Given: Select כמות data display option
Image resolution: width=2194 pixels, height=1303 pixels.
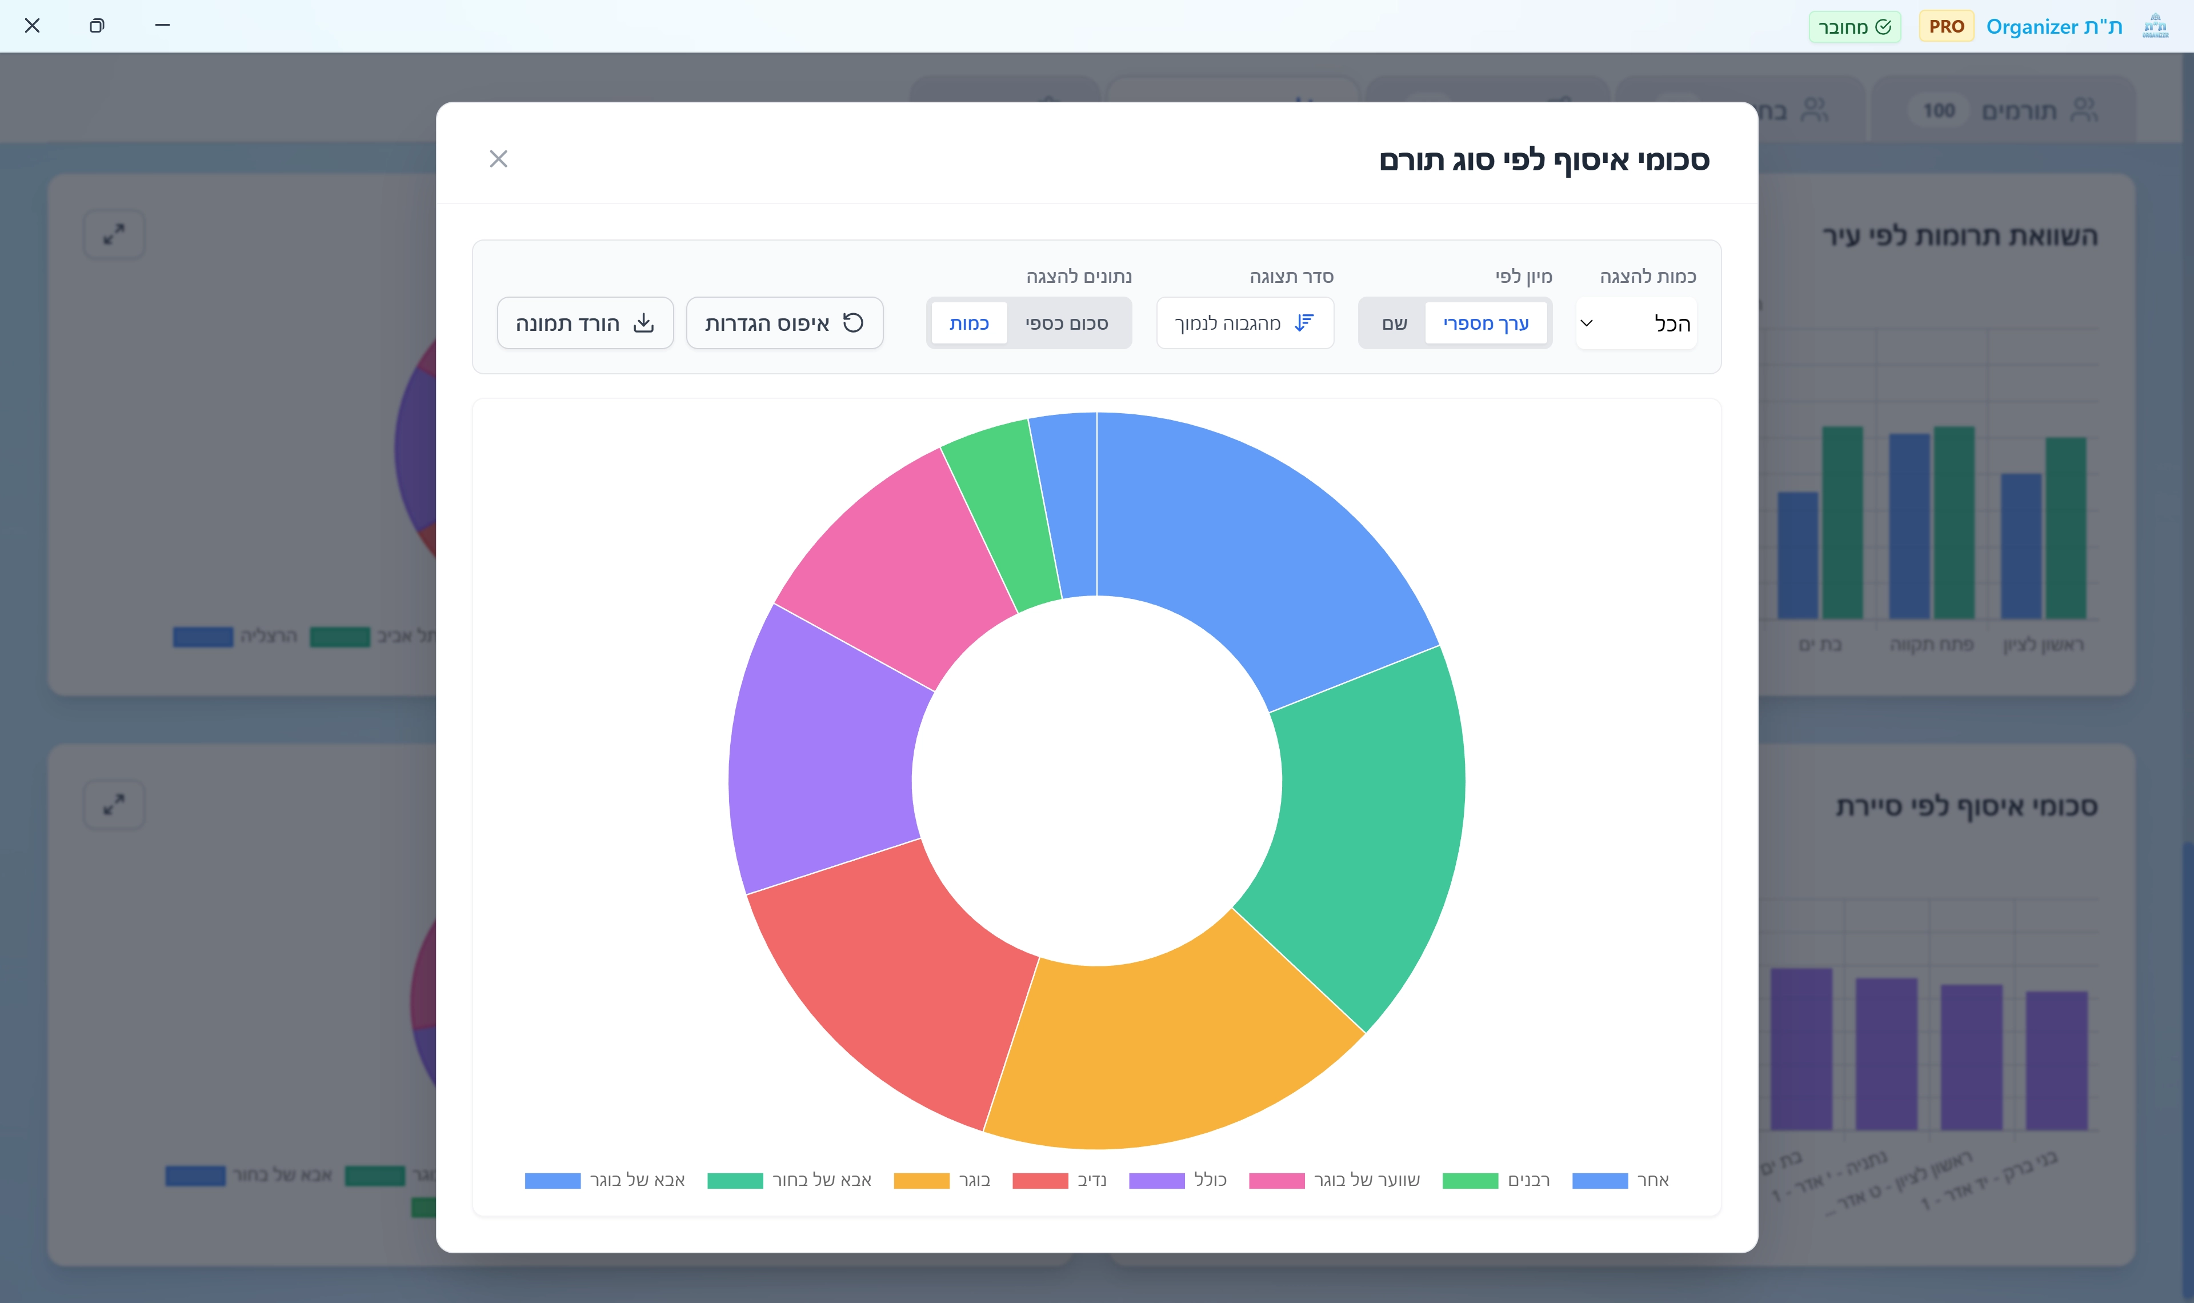Looking at the screenshot, I should (x=969, y=323).
